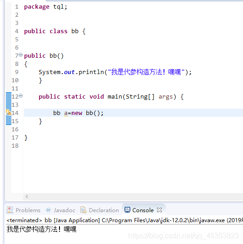The image size is (243, 244).
Task: Click 'public class bb {' on line 4
Action: click(x=55, y=31)
